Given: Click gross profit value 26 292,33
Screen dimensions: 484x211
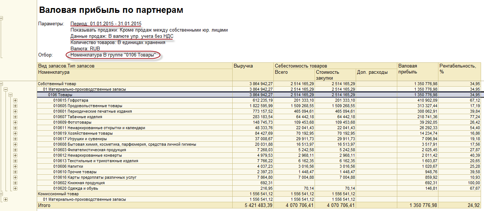Looking at the screenshot, I should pyautogui.click(x=426, y=128).
